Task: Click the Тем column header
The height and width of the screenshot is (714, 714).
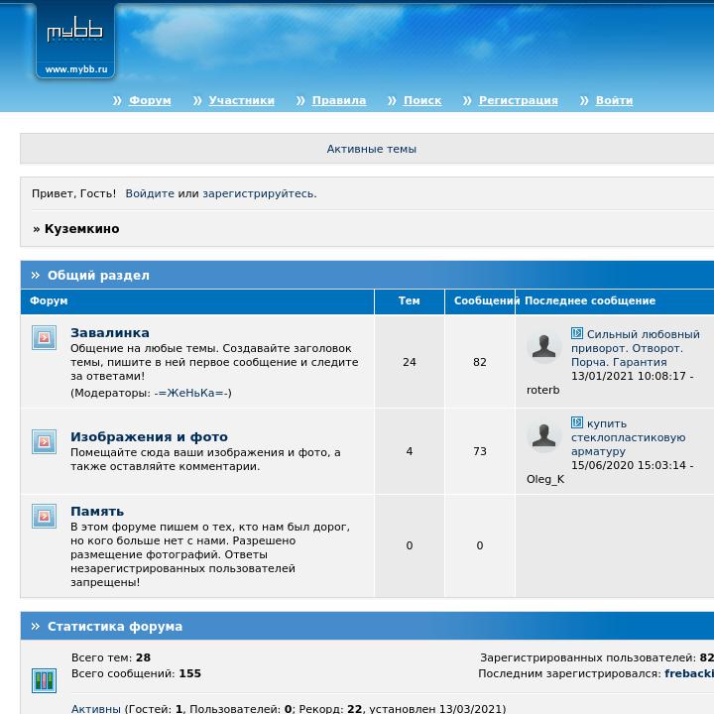Action: (x=410, y=300)
